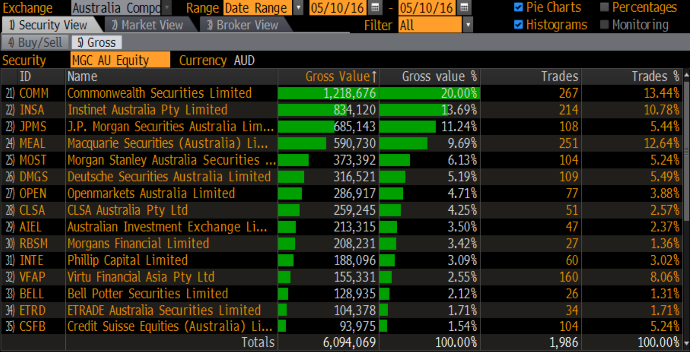Click the gross value 93,975
Viewport: 690px width, 352px height.
point(358,327)
